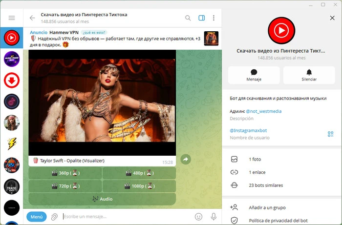Viewport: 342px width, 225px height.
Task: Mute the bot with Silenciar button
Action: [309, 75]
